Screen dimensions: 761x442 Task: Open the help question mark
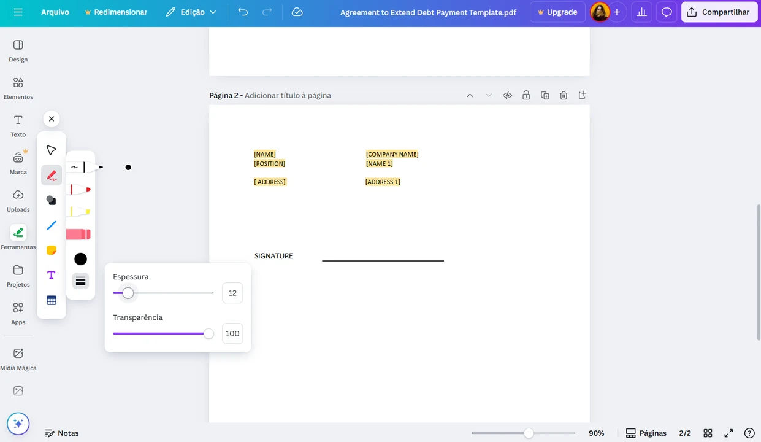point(749,433)
